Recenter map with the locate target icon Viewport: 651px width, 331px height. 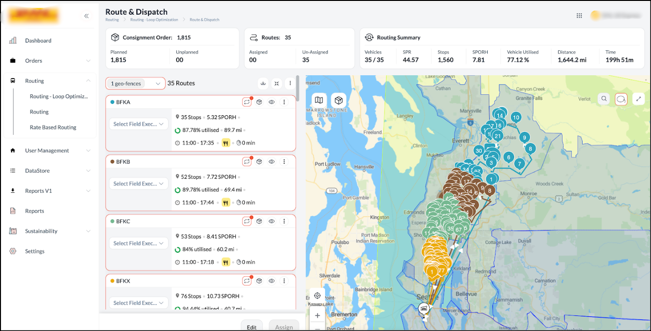click(318, 295)
